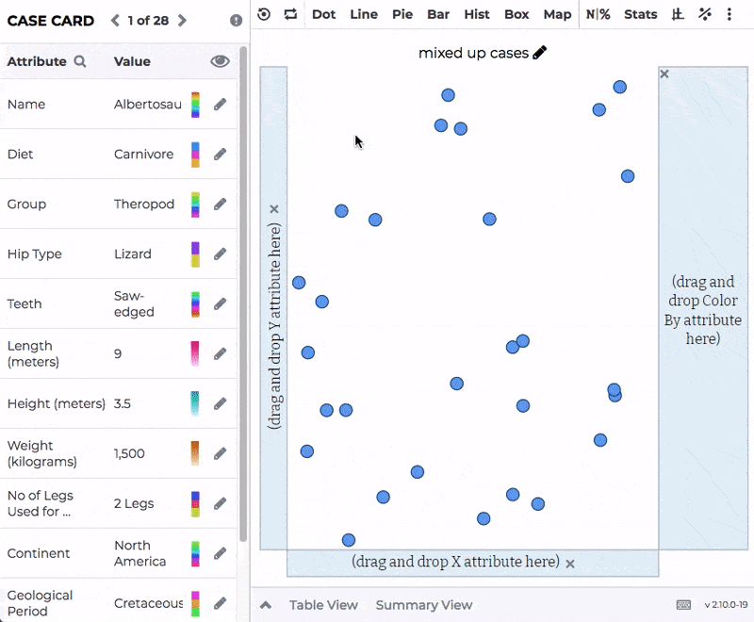Open color swatch for Geological Period
The image size is (754, 622).
[195, 604]
